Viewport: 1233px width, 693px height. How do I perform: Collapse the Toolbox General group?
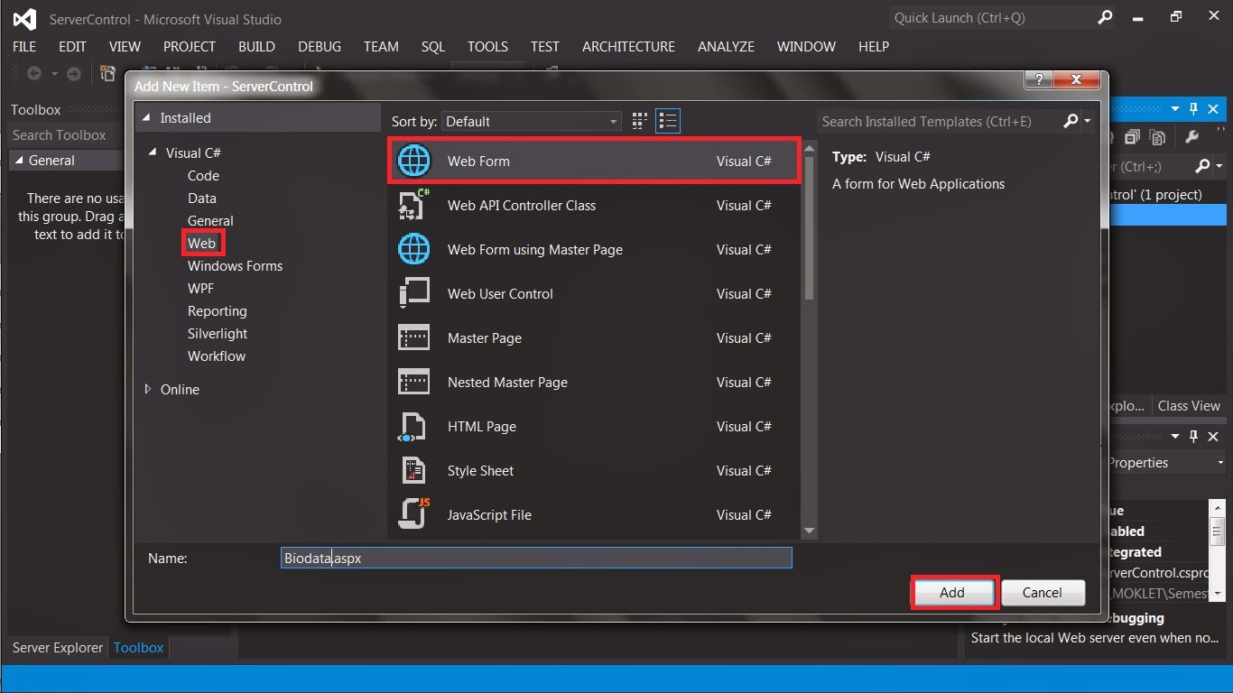(x=20, y=161)
